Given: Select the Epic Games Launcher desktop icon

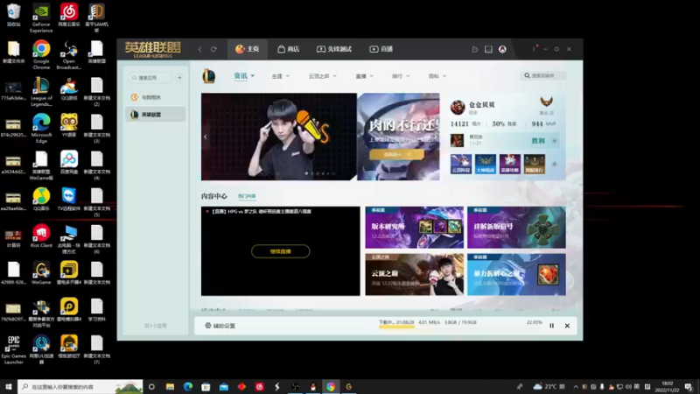Looking at the screenshot, I should 13,350.
